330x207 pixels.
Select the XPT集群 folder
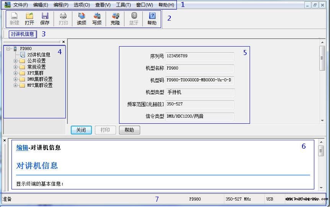click(x=35, y=73)
